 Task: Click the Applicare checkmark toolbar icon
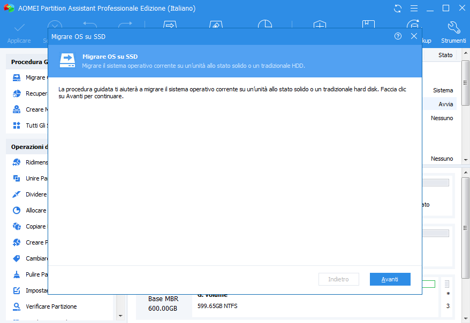(x=19, y=28)
